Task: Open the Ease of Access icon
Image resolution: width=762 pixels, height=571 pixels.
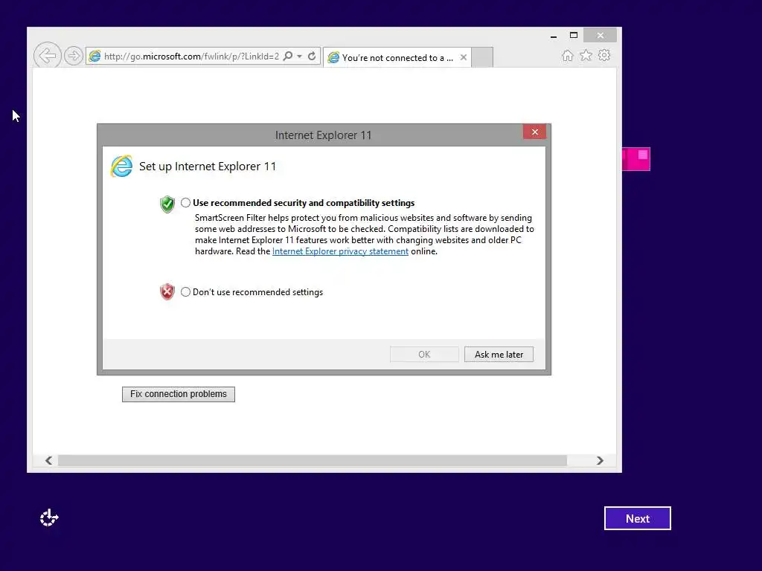Action: click(x=49, y=518)
